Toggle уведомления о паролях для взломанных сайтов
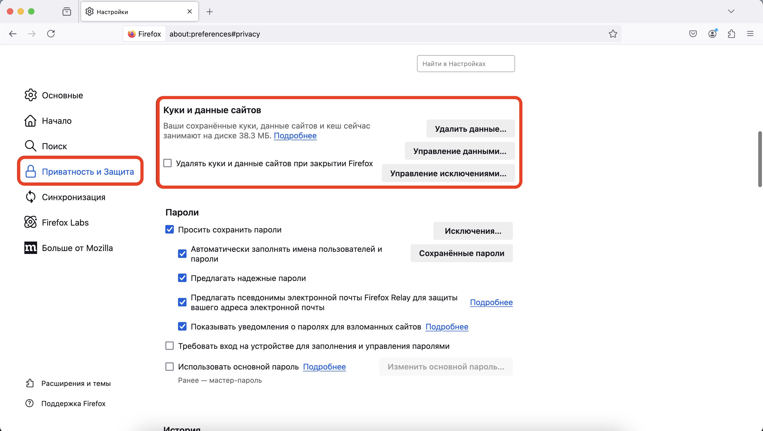 tap(182, 326)
